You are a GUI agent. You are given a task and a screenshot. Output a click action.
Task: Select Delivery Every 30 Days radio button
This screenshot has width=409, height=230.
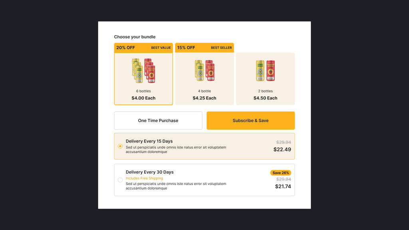[120, 180]
